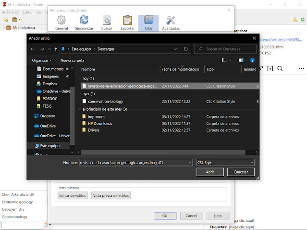Go up one folder level
Screen dimensions: 307x230
tap(56, 49)
